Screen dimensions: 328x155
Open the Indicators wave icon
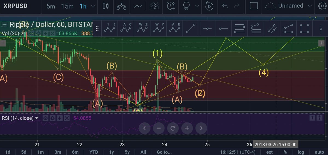click(x=137, y=6)
